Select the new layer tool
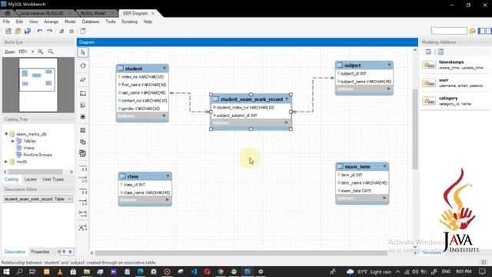This screenshot has width=492, height=277. 83,93
